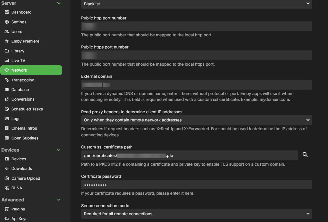This screenshot has height=222, width=328.
Task: Click the Certificate password field
Action: pyautogui.click(x=196, y=185)
